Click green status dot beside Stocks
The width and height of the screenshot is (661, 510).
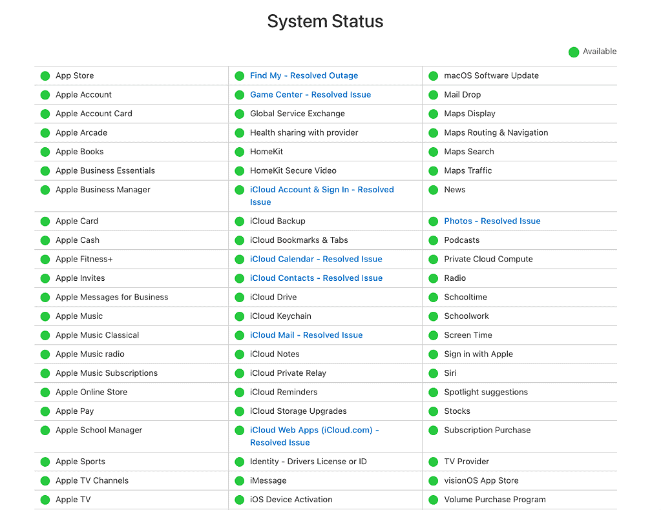point(434,411)
